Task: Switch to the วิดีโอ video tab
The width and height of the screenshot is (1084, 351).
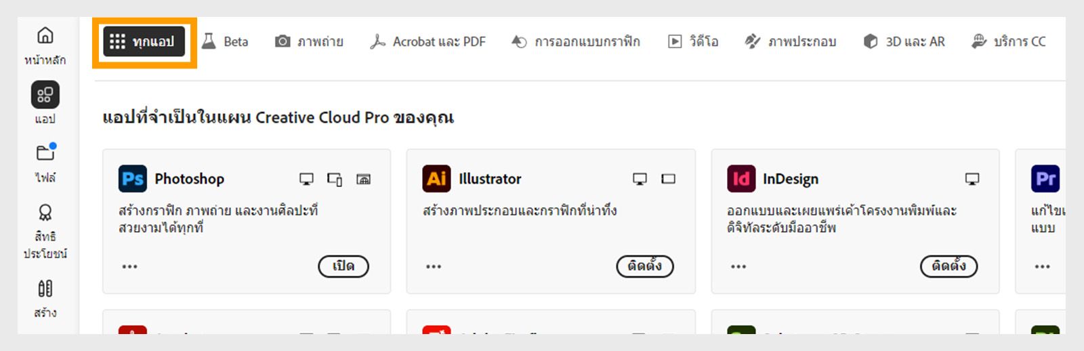Action: click(x=693, y=42)
